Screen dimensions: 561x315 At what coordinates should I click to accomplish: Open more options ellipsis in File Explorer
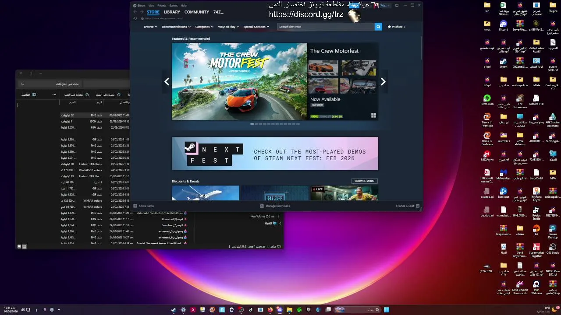point(54,94)
